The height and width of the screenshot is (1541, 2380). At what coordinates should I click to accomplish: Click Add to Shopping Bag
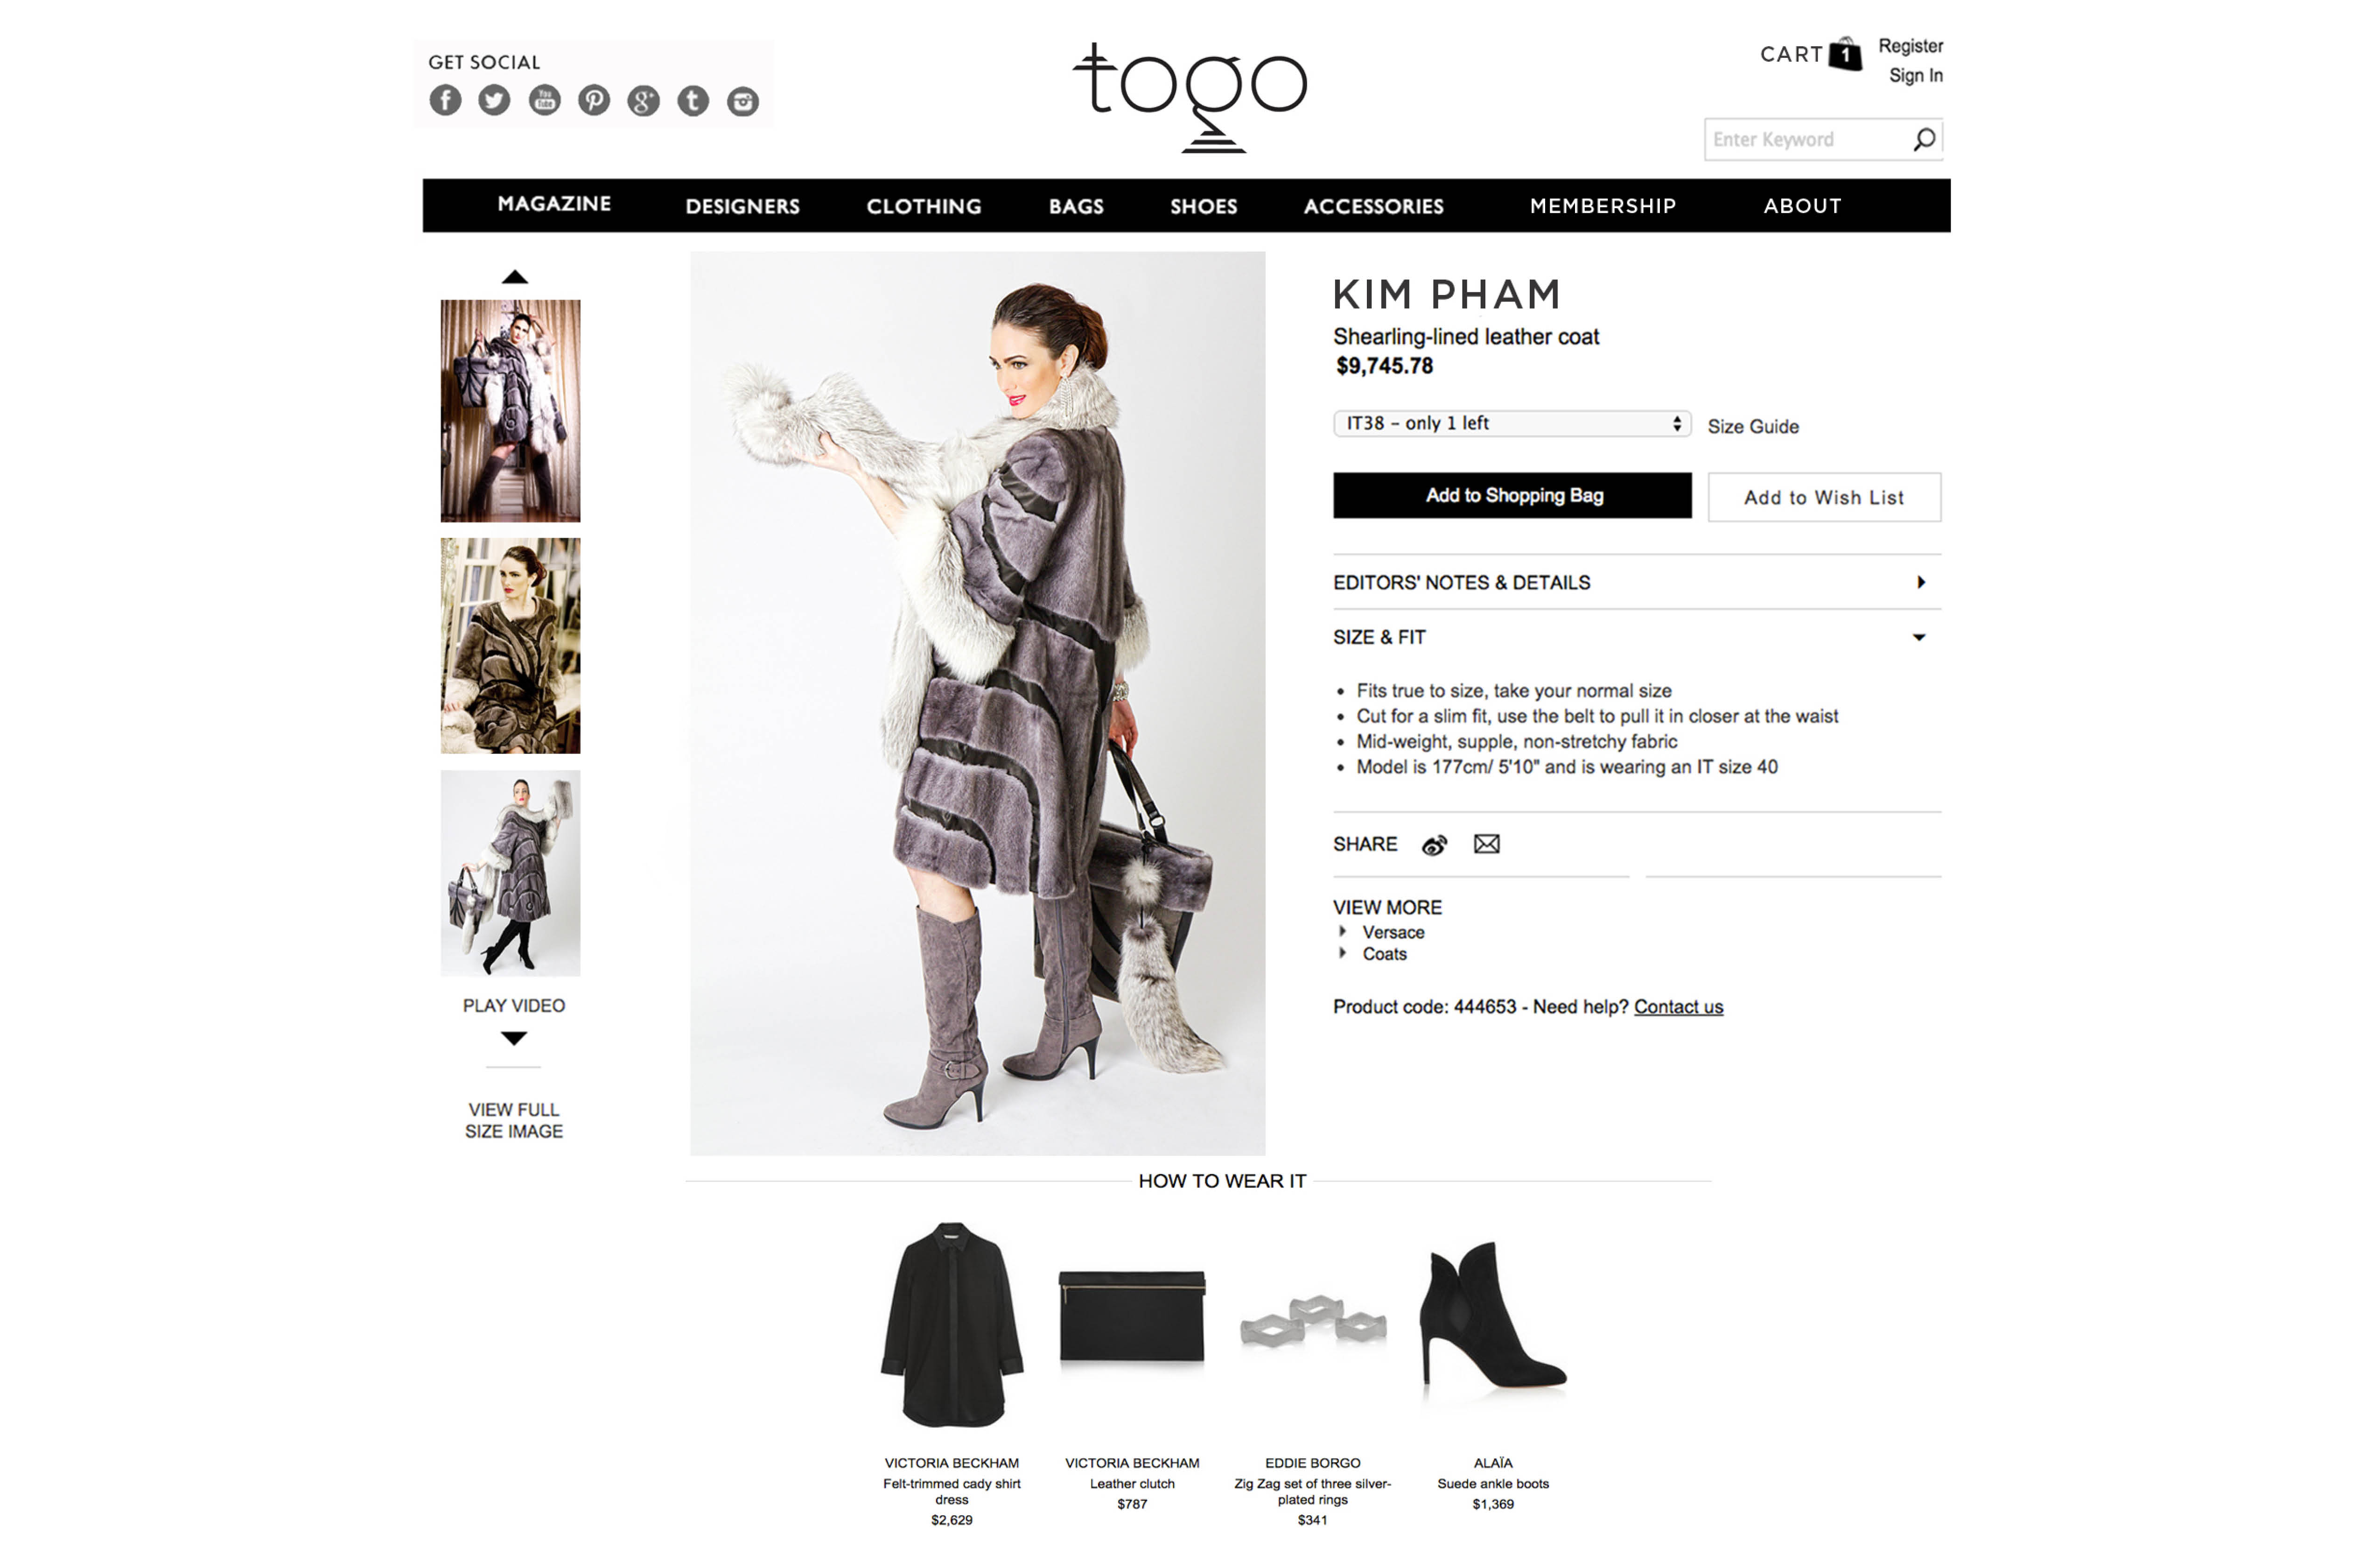pyautogui.click(x=1512, y=495)
